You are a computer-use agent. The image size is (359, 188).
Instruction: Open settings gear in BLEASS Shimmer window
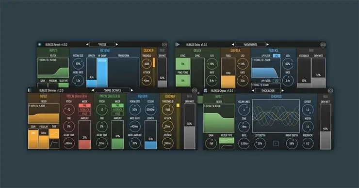[195, 90]
